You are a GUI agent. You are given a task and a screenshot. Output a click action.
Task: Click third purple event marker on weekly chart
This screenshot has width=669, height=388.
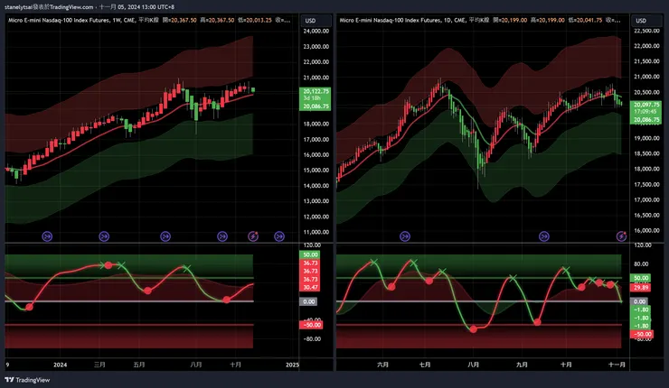click(x=165, y=236)
